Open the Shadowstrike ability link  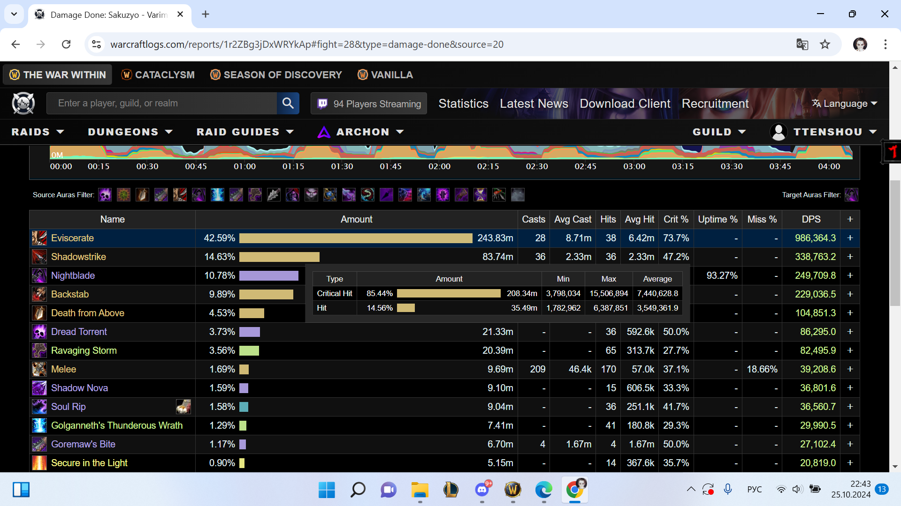(78, 257)
